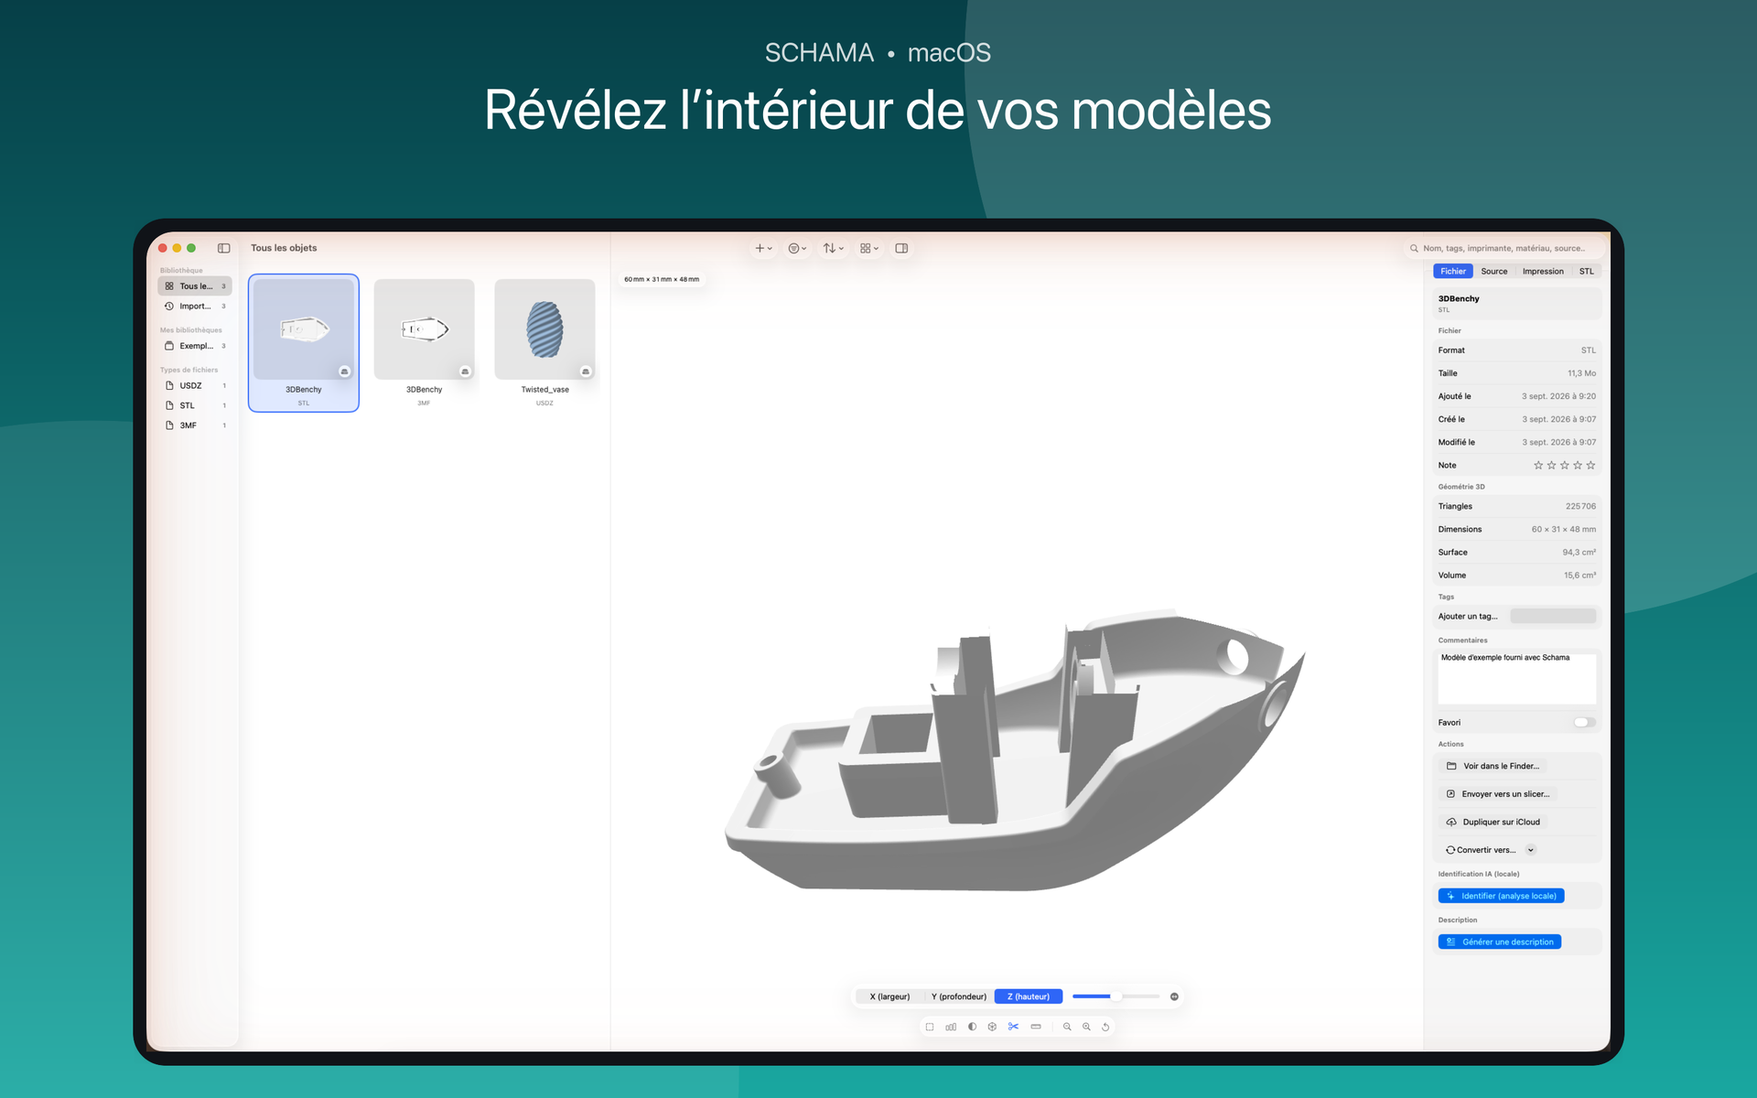Switch to the Impression tab
Image resolution: width=1757 pixels, height=1098 pixels.
click(1543, 272)
